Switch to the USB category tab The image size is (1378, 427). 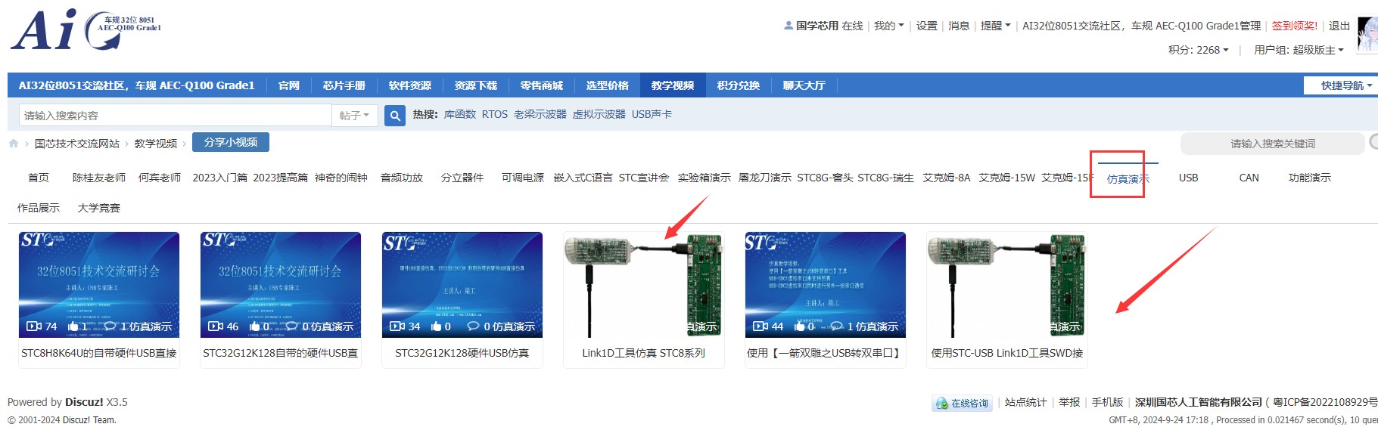(1188, 178)
